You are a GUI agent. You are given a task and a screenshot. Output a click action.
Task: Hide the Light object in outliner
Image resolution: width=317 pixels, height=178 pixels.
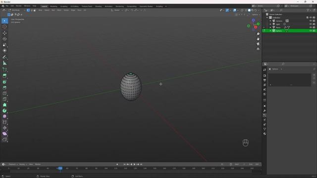click(311, 24)
